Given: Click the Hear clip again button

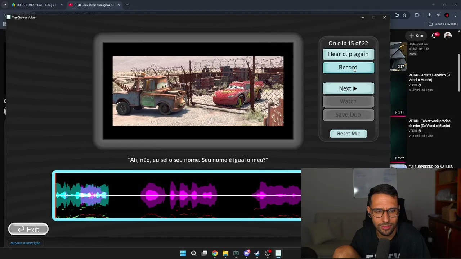Looking at the screenshot, I should [x=348, y=54].
